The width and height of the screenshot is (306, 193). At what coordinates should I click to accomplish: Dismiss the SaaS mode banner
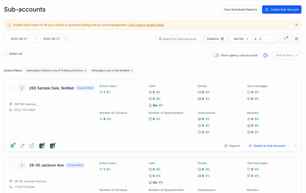296,25
